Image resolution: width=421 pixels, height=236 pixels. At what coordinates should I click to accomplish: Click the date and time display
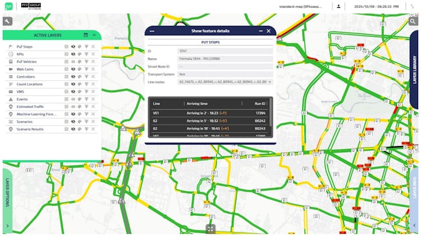(x=376, y=6)
